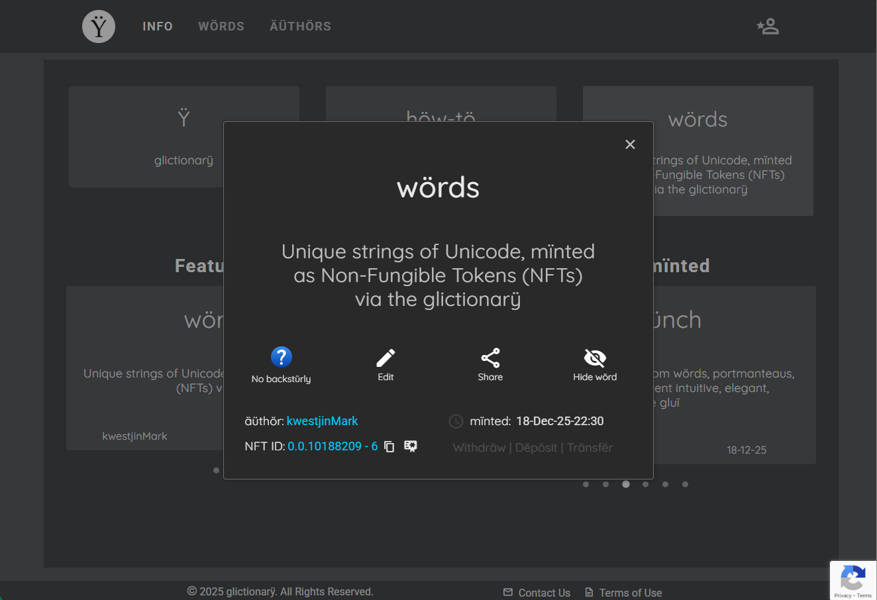Click the glictionary Ÿ logo
The image size is (877, 600).
99,26
